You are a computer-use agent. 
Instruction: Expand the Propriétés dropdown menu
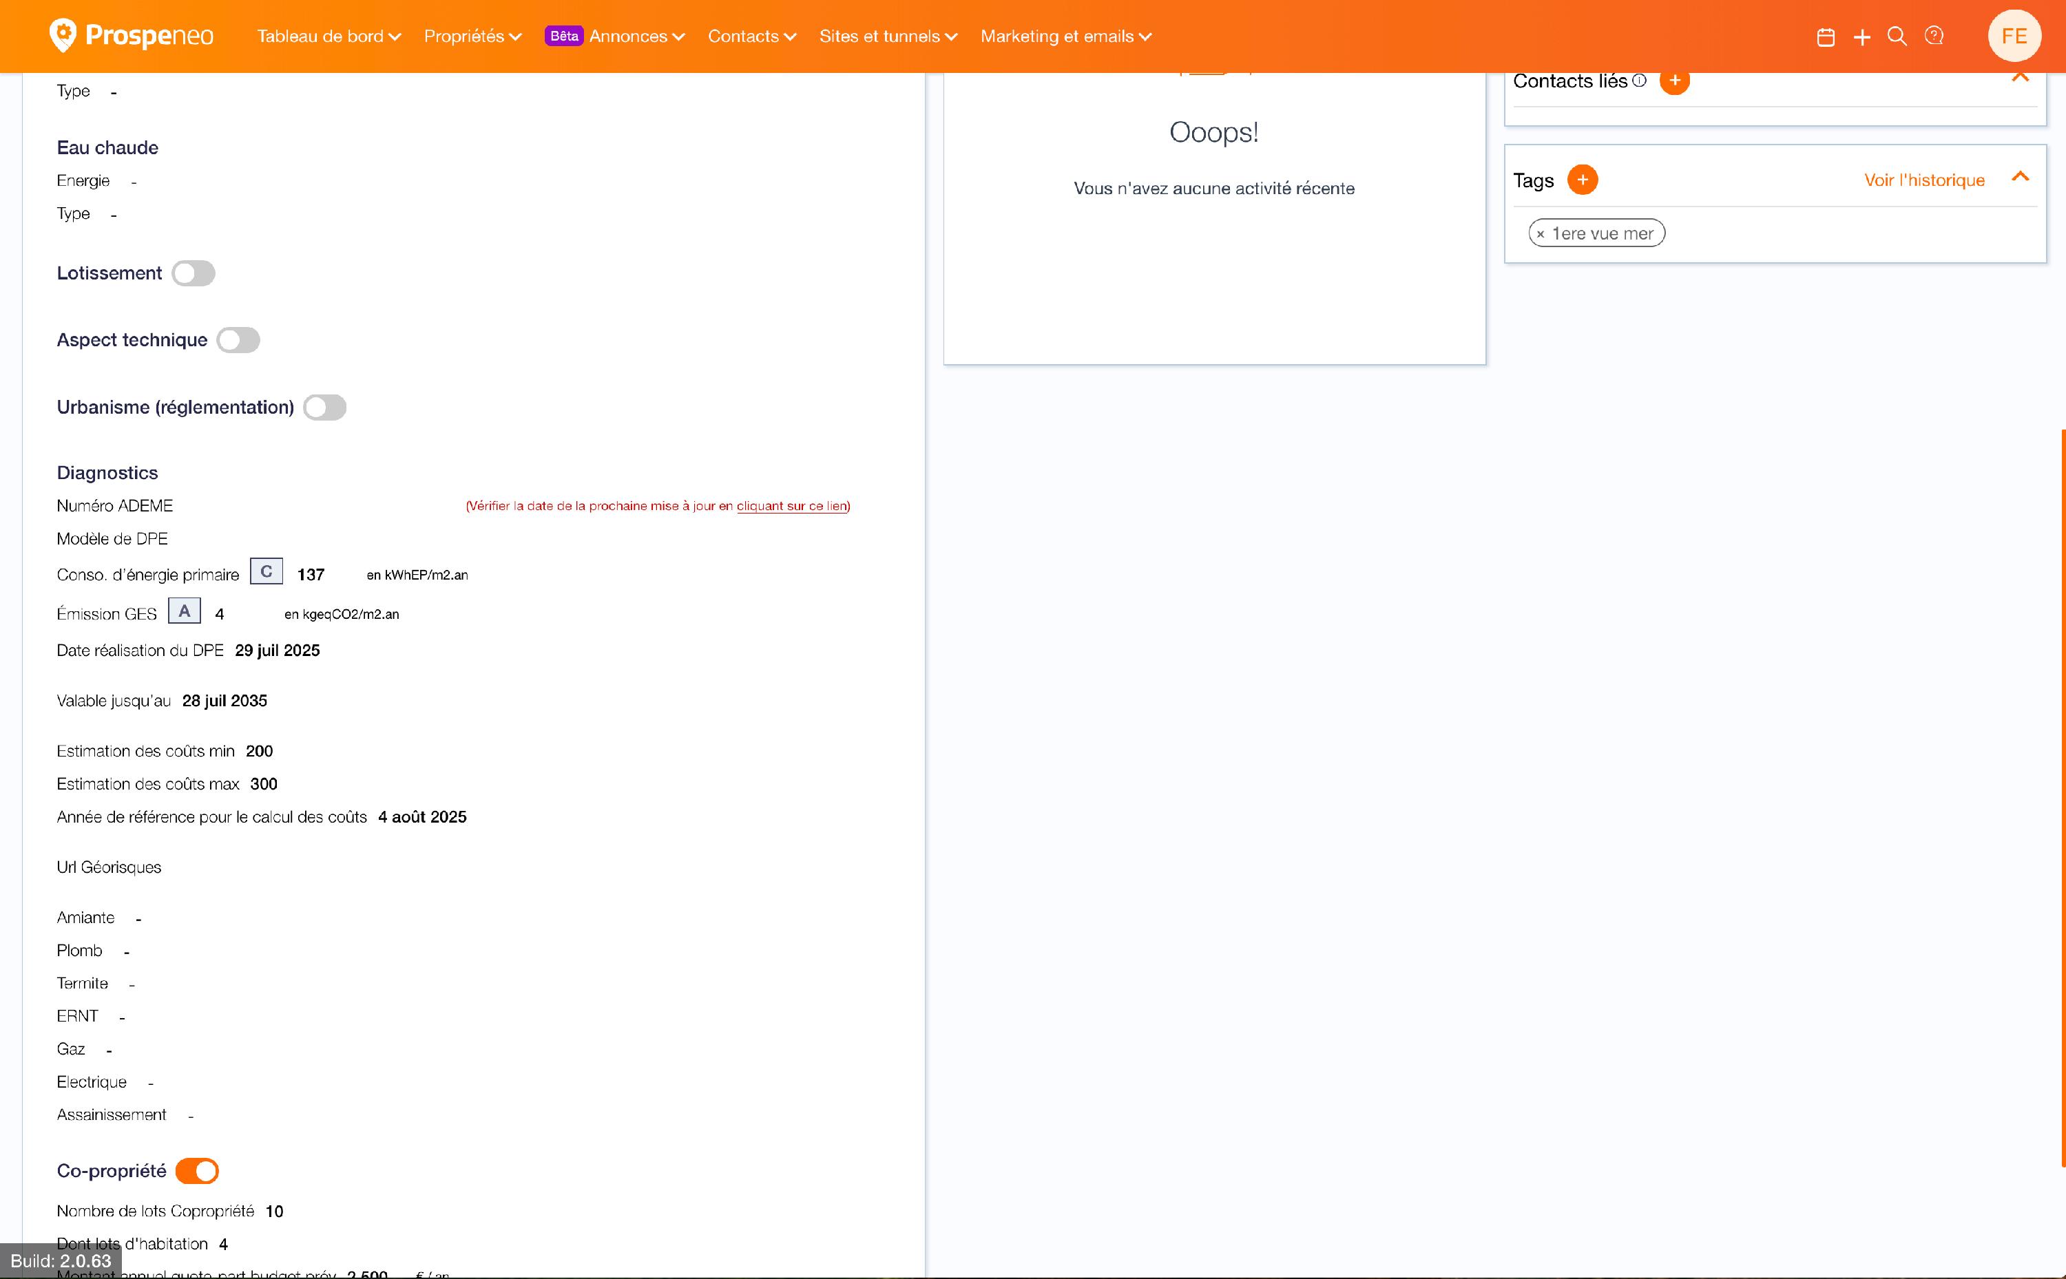tap(472, 36)
